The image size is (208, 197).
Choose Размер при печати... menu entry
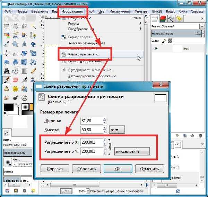point(102,54)
